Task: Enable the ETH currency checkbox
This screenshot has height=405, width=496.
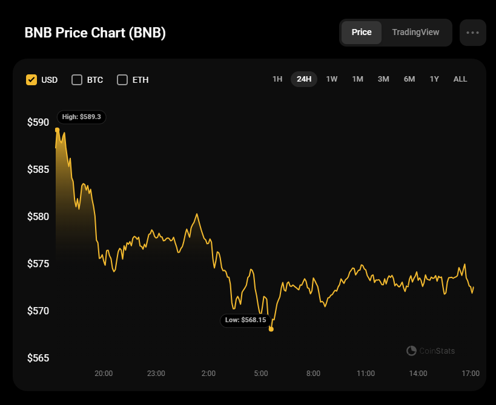Action: (122, 80)
